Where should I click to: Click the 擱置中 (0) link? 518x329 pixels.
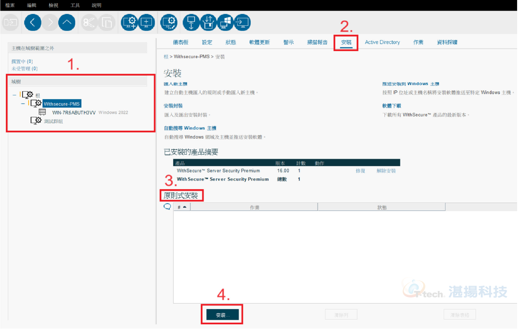point(22,61)
